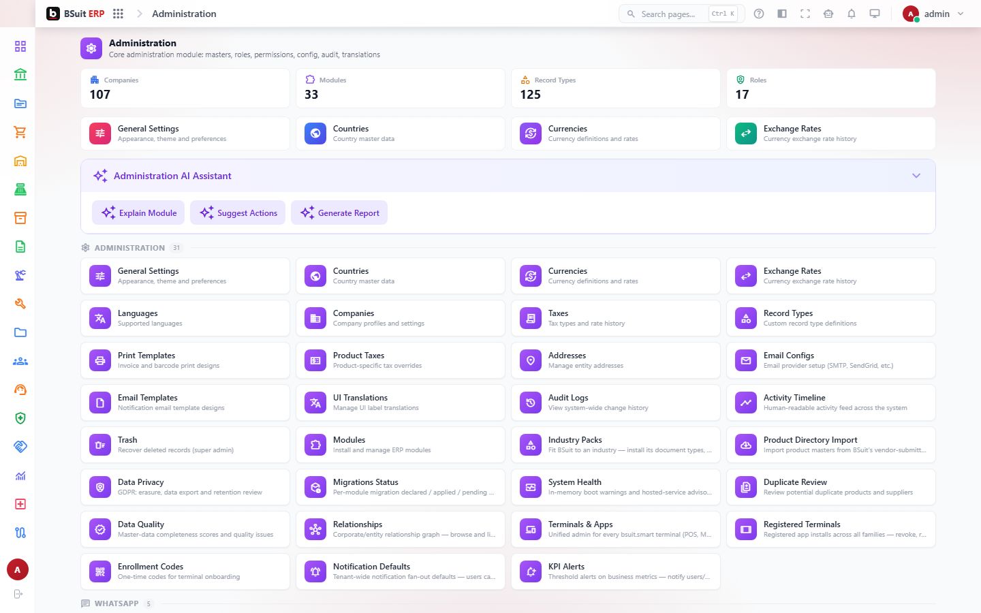
Task: Open the shopping cart sidebar icon
Action: (x=20, y=132)
